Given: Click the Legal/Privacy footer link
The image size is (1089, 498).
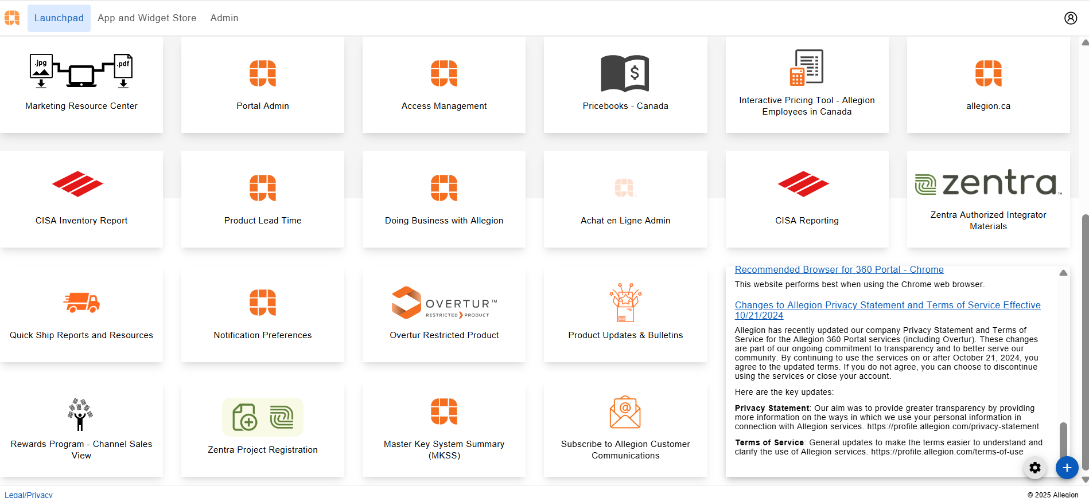Looking at the screenshot, I should point(29,495).
